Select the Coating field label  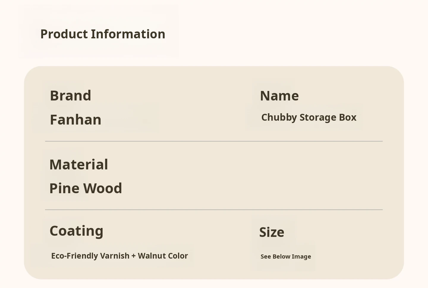[76, 231]
